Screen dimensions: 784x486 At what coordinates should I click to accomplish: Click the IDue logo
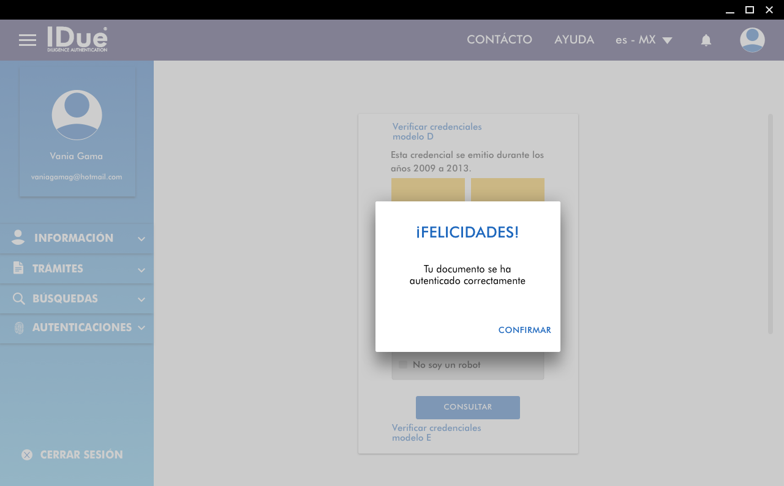pyautogui.click(x=77, y=39)
